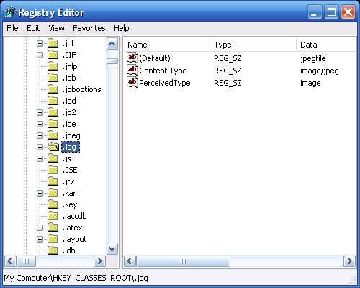The image size is (360, 288).
Task: Open the Favorites menu
Action: coord(89,28)
